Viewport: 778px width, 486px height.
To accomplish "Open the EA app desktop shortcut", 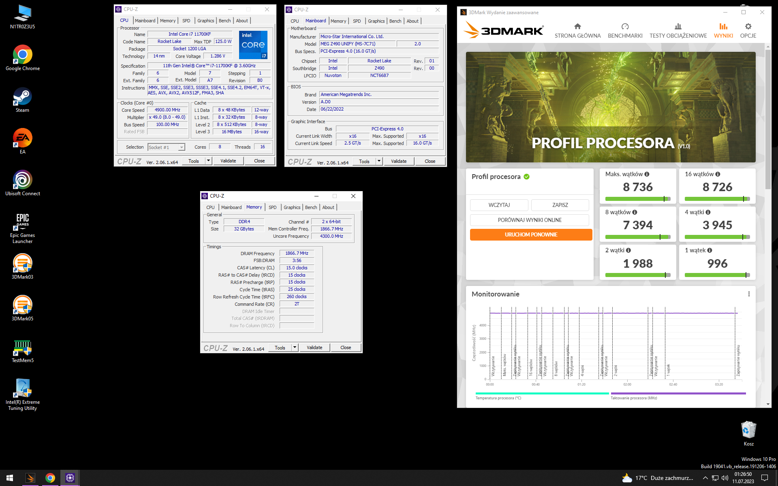I will click(x=22, y=142).
